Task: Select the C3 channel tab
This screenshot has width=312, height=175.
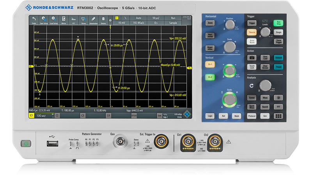Action: [x=83, y=115]
